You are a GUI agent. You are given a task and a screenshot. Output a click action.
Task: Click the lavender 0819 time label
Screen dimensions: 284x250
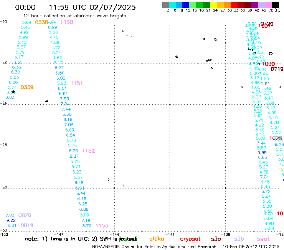[x=27, y=225]
